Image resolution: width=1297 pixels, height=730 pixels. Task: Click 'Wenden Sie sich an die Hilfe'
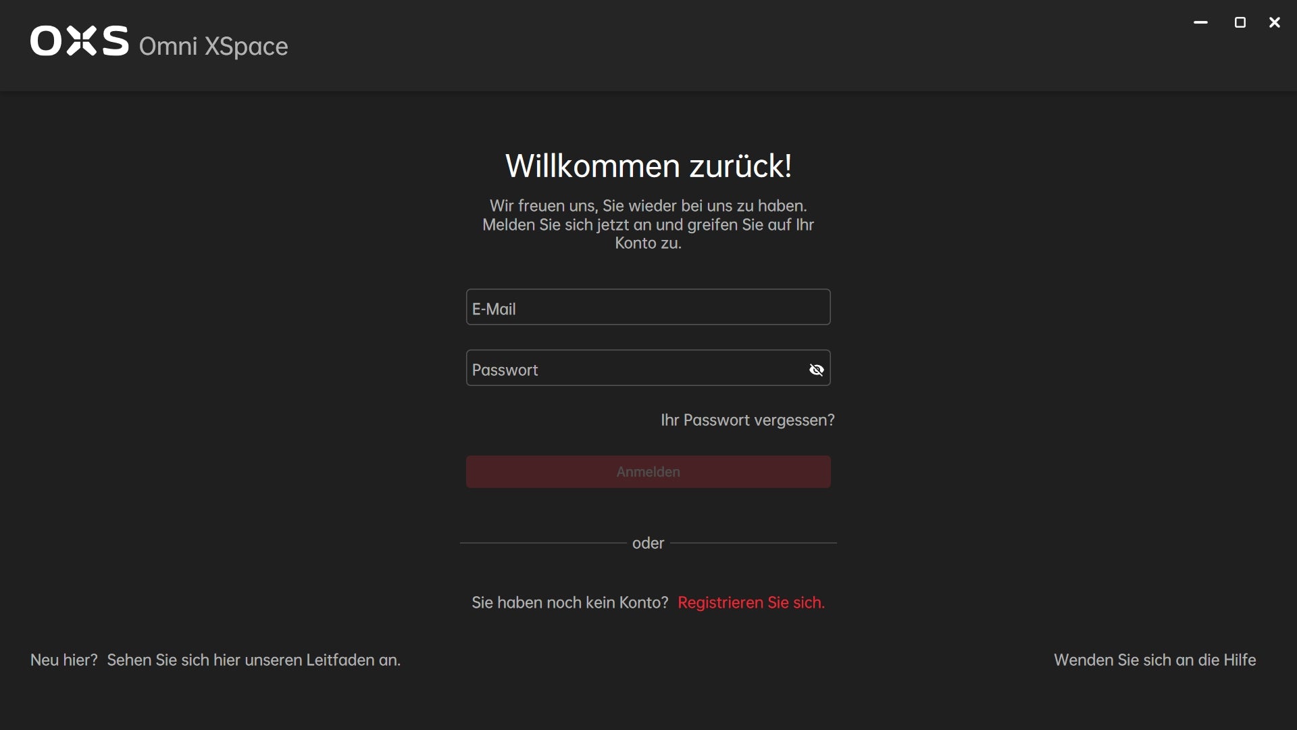coord(1154,660)
